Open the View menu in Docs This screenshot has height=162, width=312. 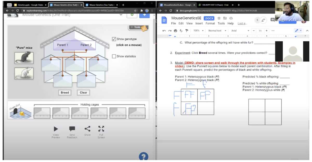(190, 23)
